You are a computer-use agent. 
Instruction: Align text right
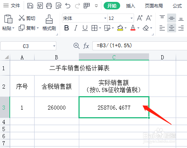pyautogui.click(x=181, y=28)
